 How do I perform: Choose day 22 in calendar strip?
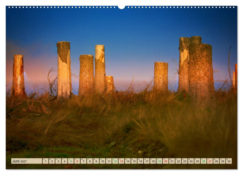coord(178,161)
